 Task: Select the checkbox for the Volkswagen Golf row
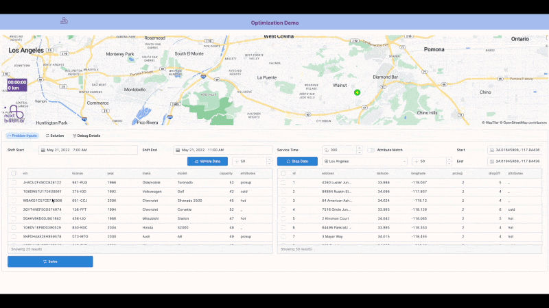tap(14, 192)
